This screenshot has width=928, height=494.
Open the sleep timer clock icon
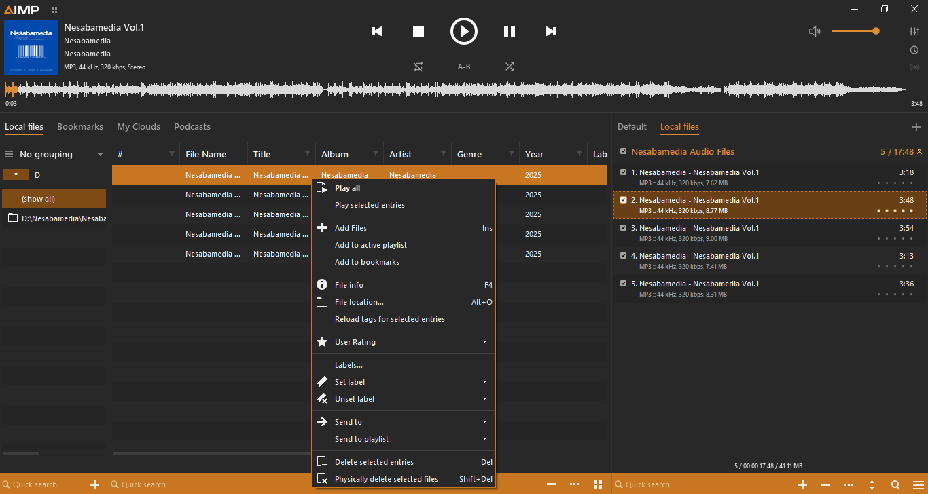(x=914, y=50)
